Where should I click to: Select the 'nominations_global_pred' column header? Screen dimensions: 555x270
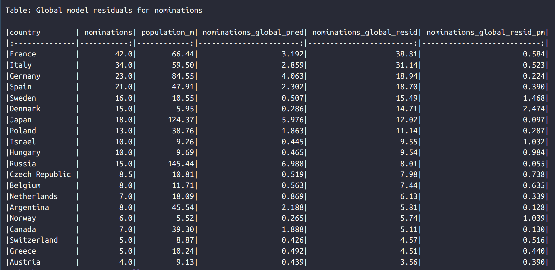(253, 32)
